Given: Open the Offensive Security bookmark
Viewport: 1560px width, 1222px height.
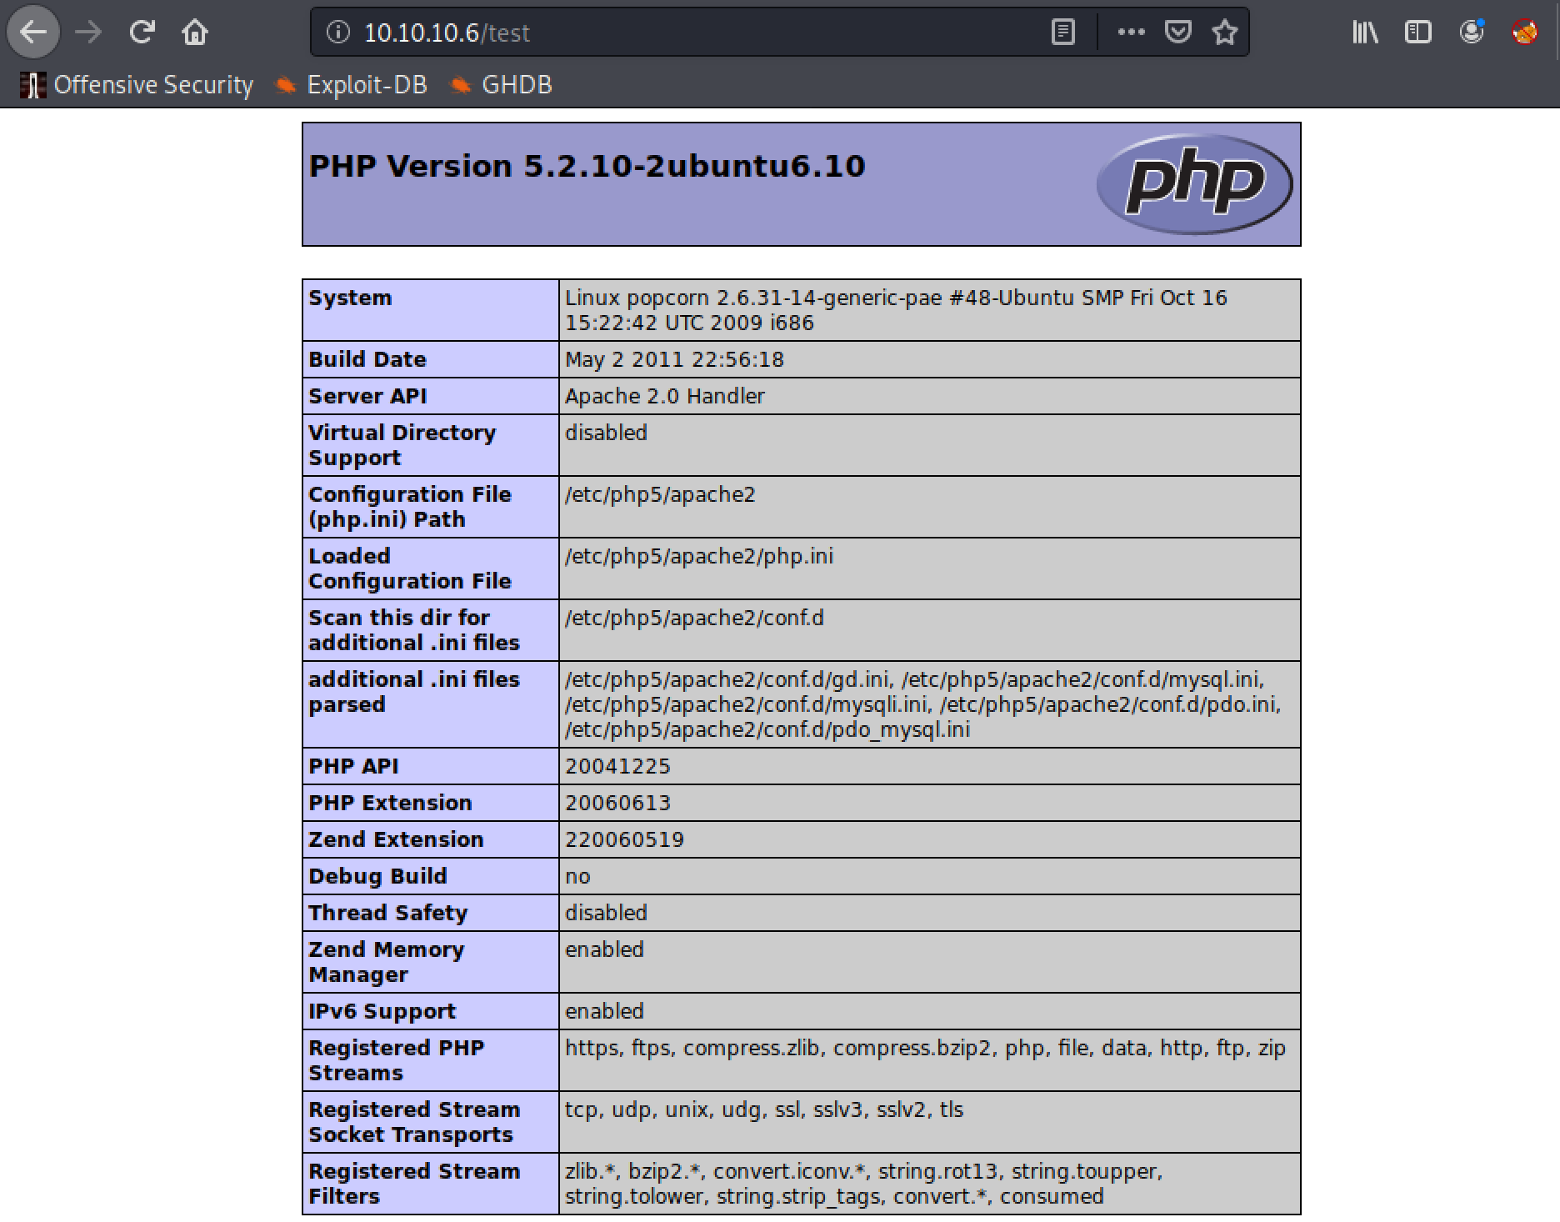Looking at the screenshot, I should pos(137,85).
